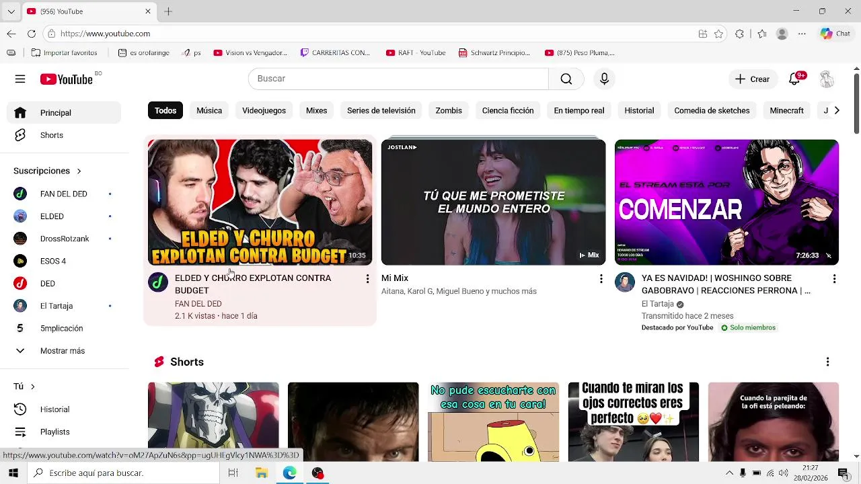The height and width of the screenshot is (484, 861).
Task: Open Shorts from the sidebar
Action: pyautogui.click(x=64, y=135)
